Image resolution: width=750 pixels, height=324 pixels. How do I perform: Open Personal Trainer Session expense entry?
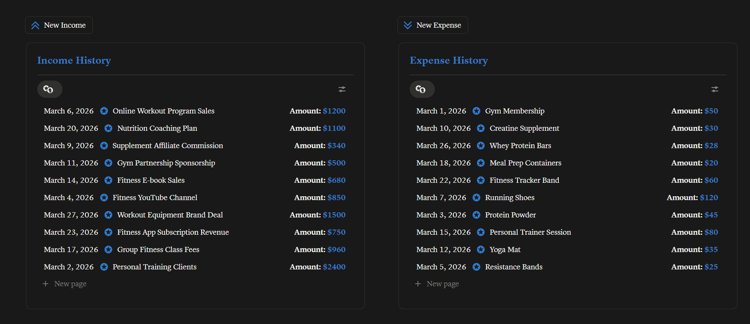click(530, 232)
